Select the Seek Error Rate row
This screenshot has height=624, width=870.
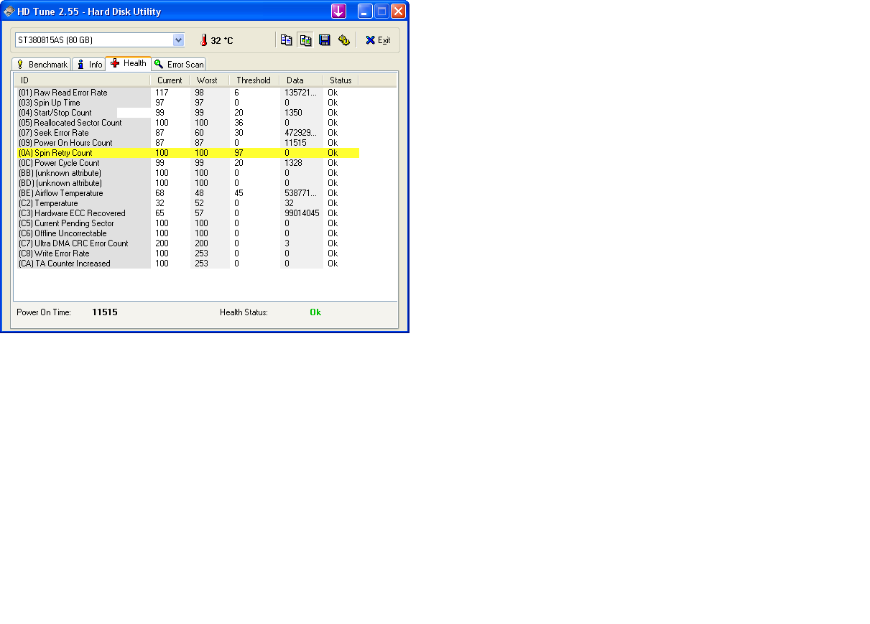point(188,133)
